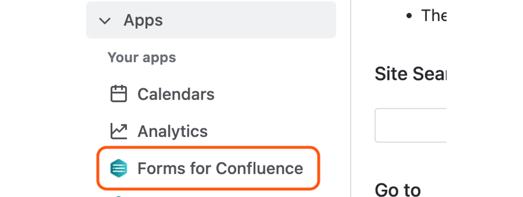The width and height of the screenshot is (523, 197).
Task: Click the bullet point before "The"
Action: coord(409,16)
